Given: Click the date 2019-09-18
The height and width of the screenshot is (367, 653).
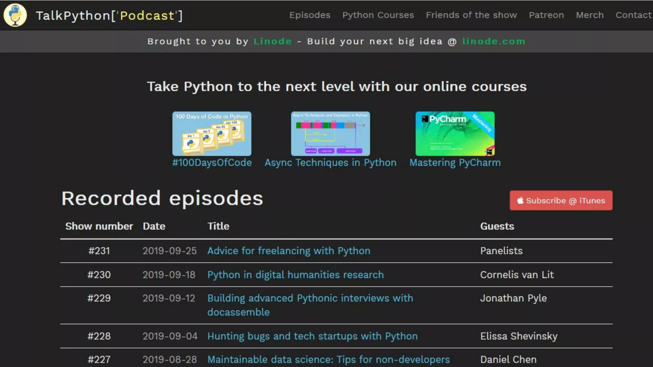Looking at the screenshot, I should coord(169,275).
